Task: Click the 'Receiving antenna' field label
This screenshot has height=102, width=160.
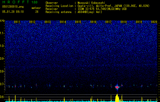Action: pyautogui.click(x=59, y=12)
